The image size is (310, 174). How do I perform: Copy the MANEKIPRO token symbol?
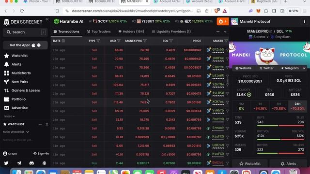click(x=271, y=31)
